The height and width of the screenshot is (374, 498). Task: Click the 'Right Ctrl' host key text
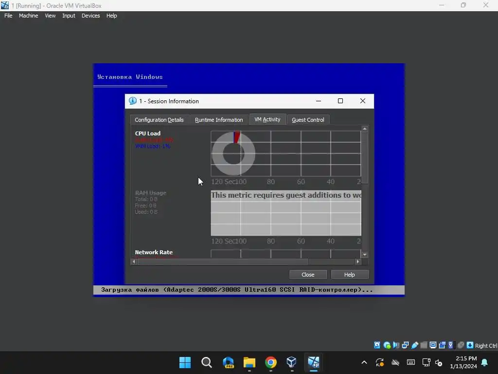pos(486,346)
